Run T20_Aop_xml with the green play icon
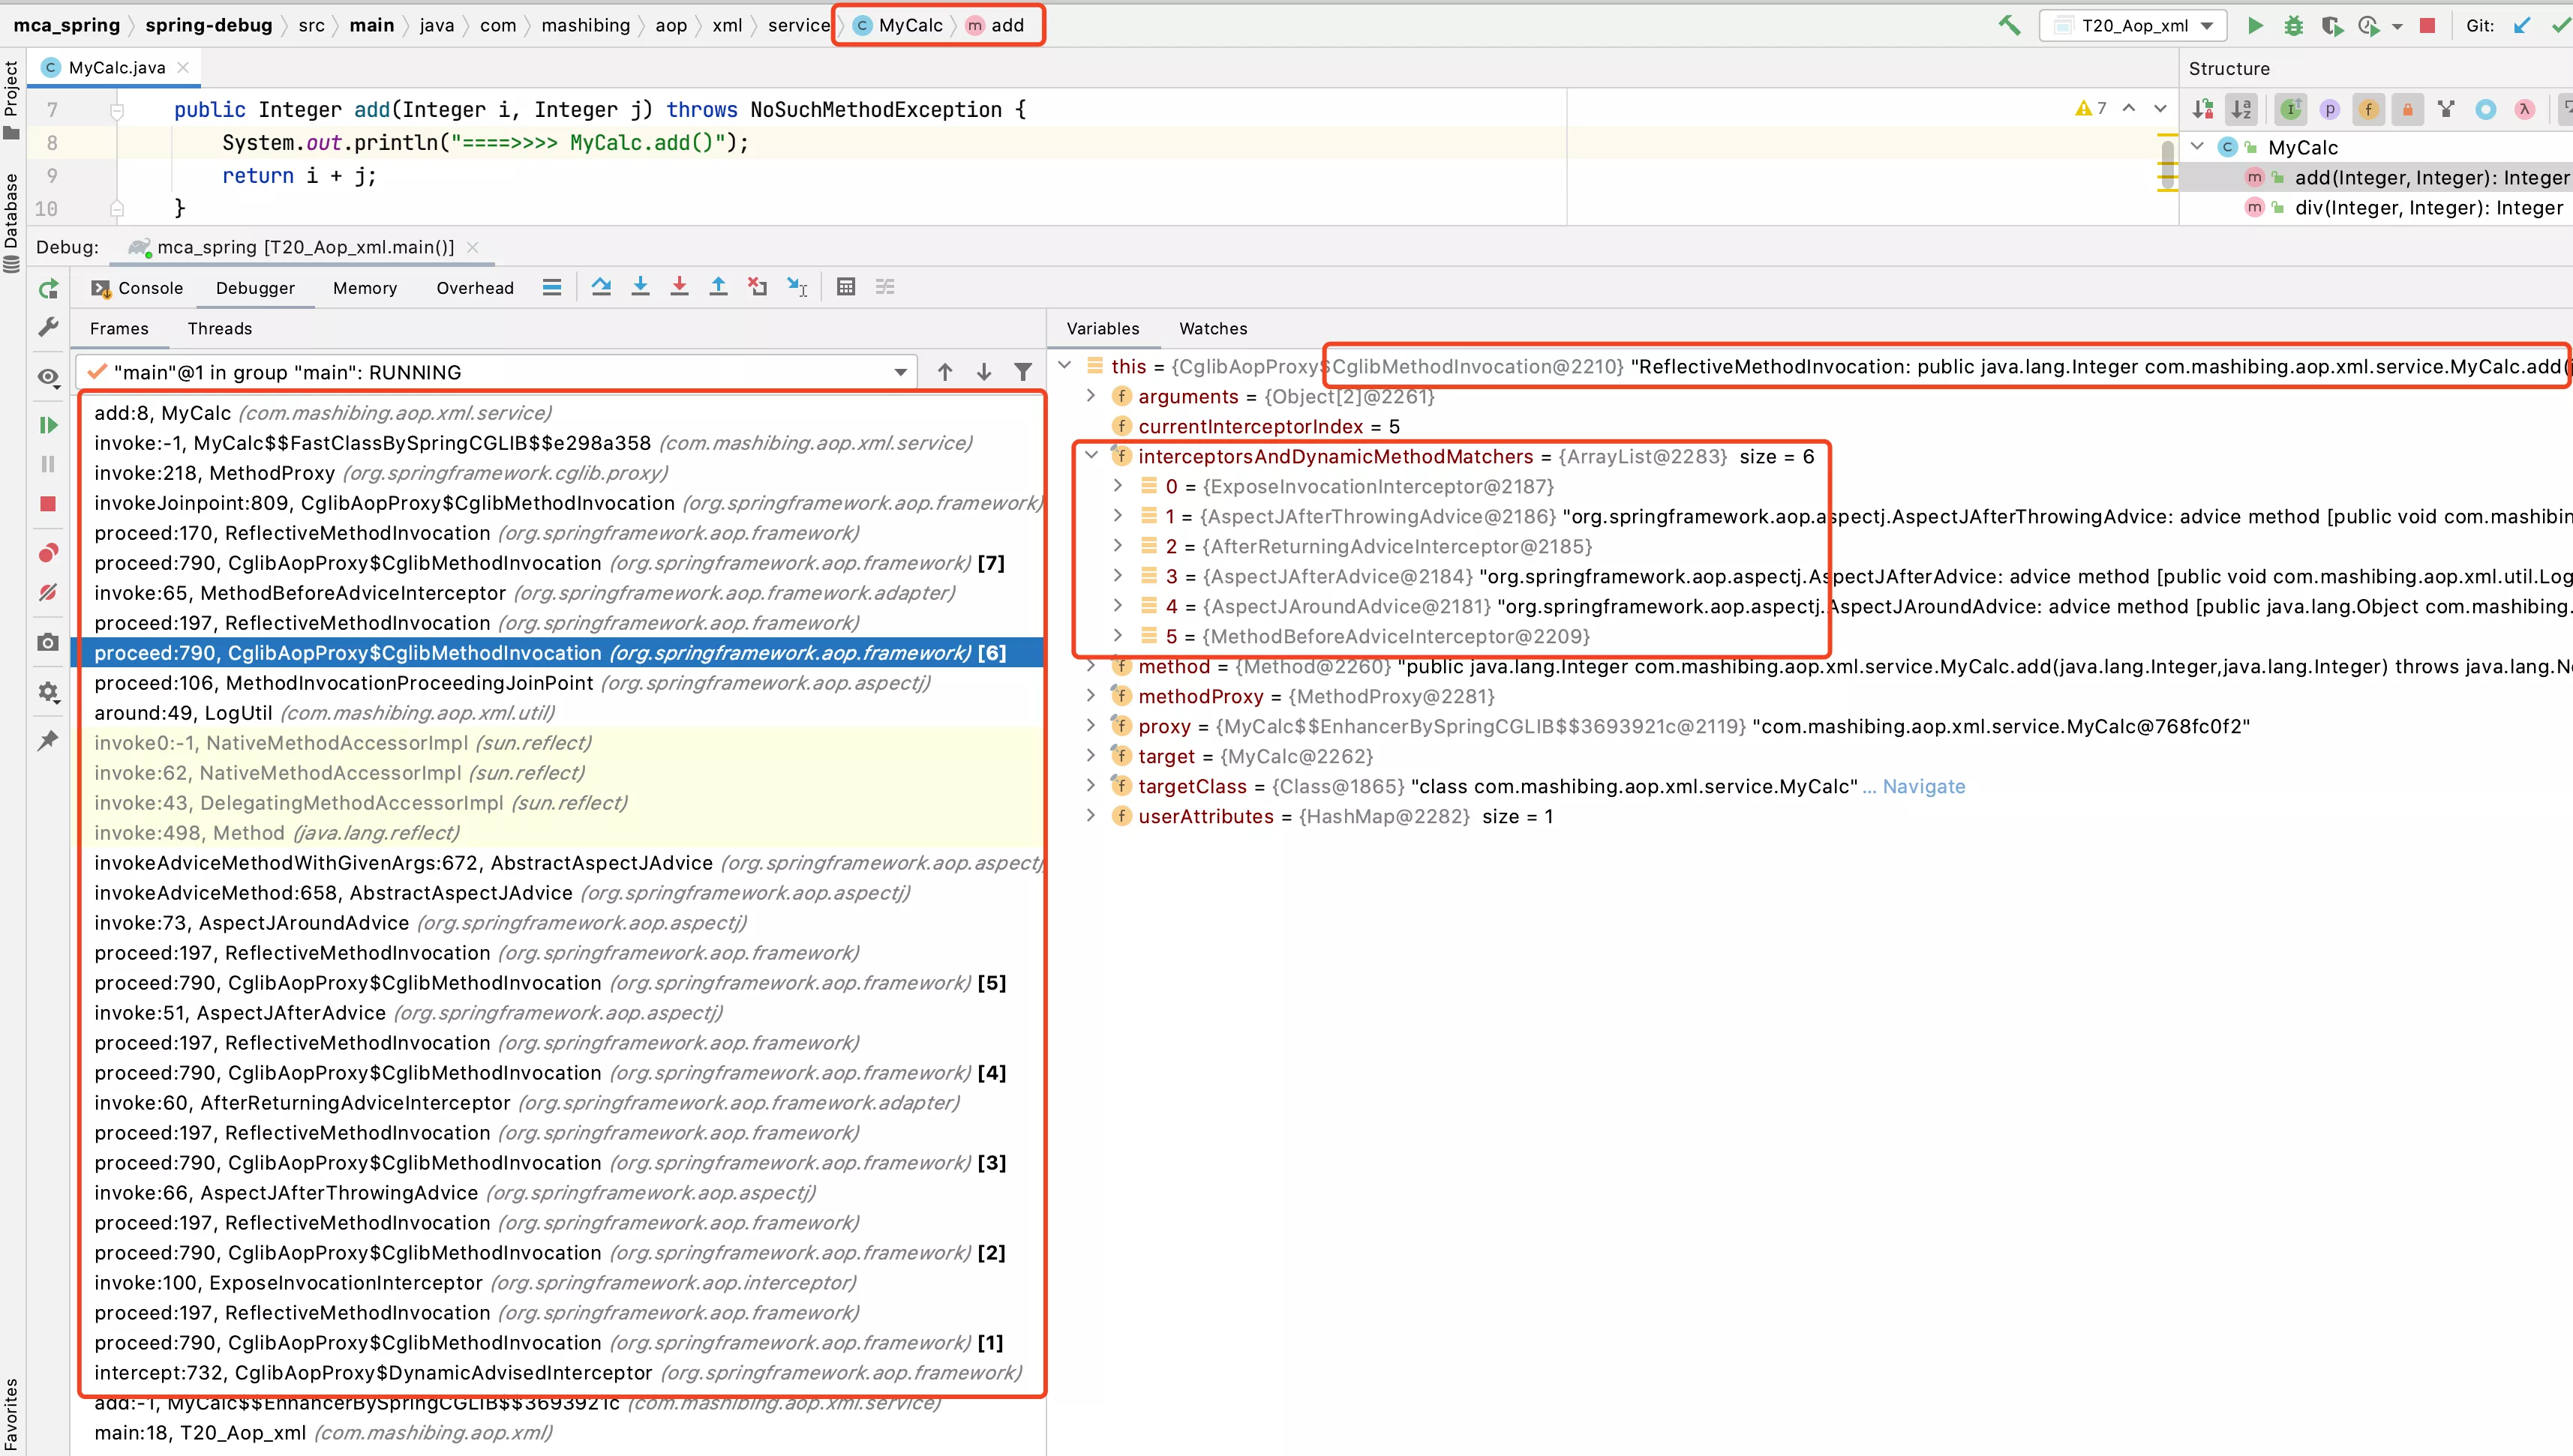Viewport: 2573px width, 1456px height. pos(2255,26)
